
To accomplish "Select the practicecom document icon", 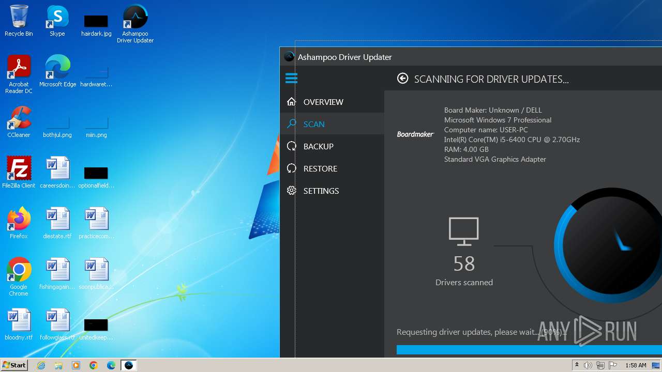I will (x=96, y=223).
